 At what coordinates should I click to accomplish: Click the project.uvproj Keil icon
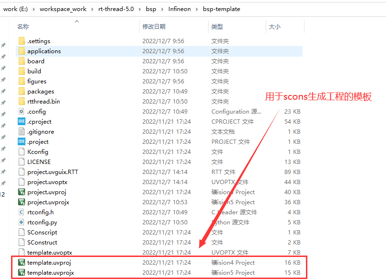(21, 192)
